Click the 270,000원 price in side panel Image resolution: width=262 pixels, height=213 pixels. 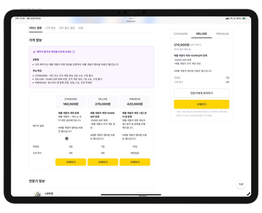point(181,45)
